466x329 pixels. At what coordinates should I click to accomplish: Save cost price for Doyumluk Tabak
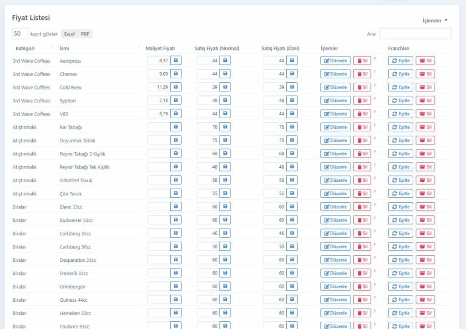click(176, 140)
